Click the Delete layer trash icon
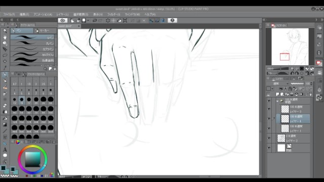Image resolution: width=324 pixels, height=182 pixels. coord(310,95)
